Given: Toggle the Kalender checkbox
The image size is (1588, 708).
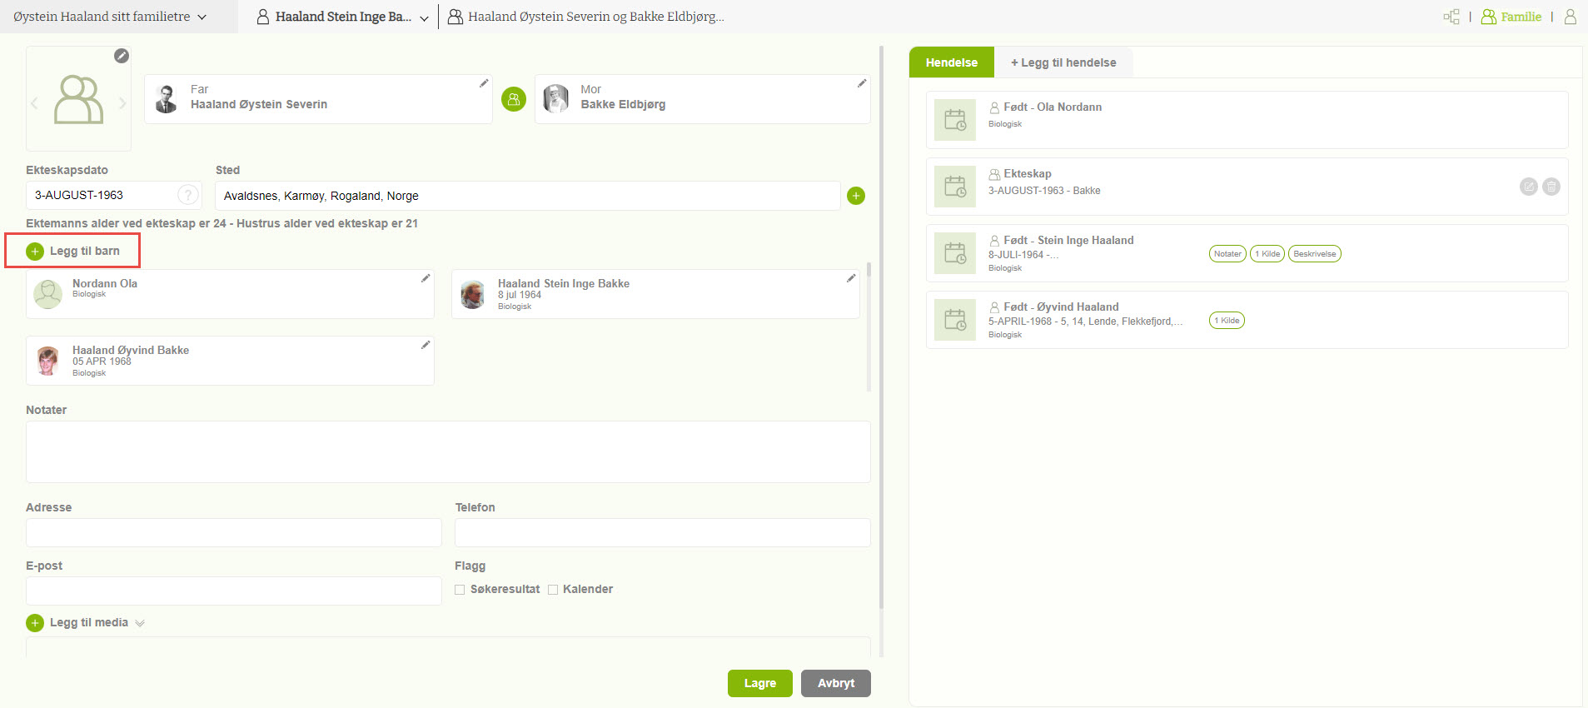Looking at the screenshot, I should click(x=553, y=590).
